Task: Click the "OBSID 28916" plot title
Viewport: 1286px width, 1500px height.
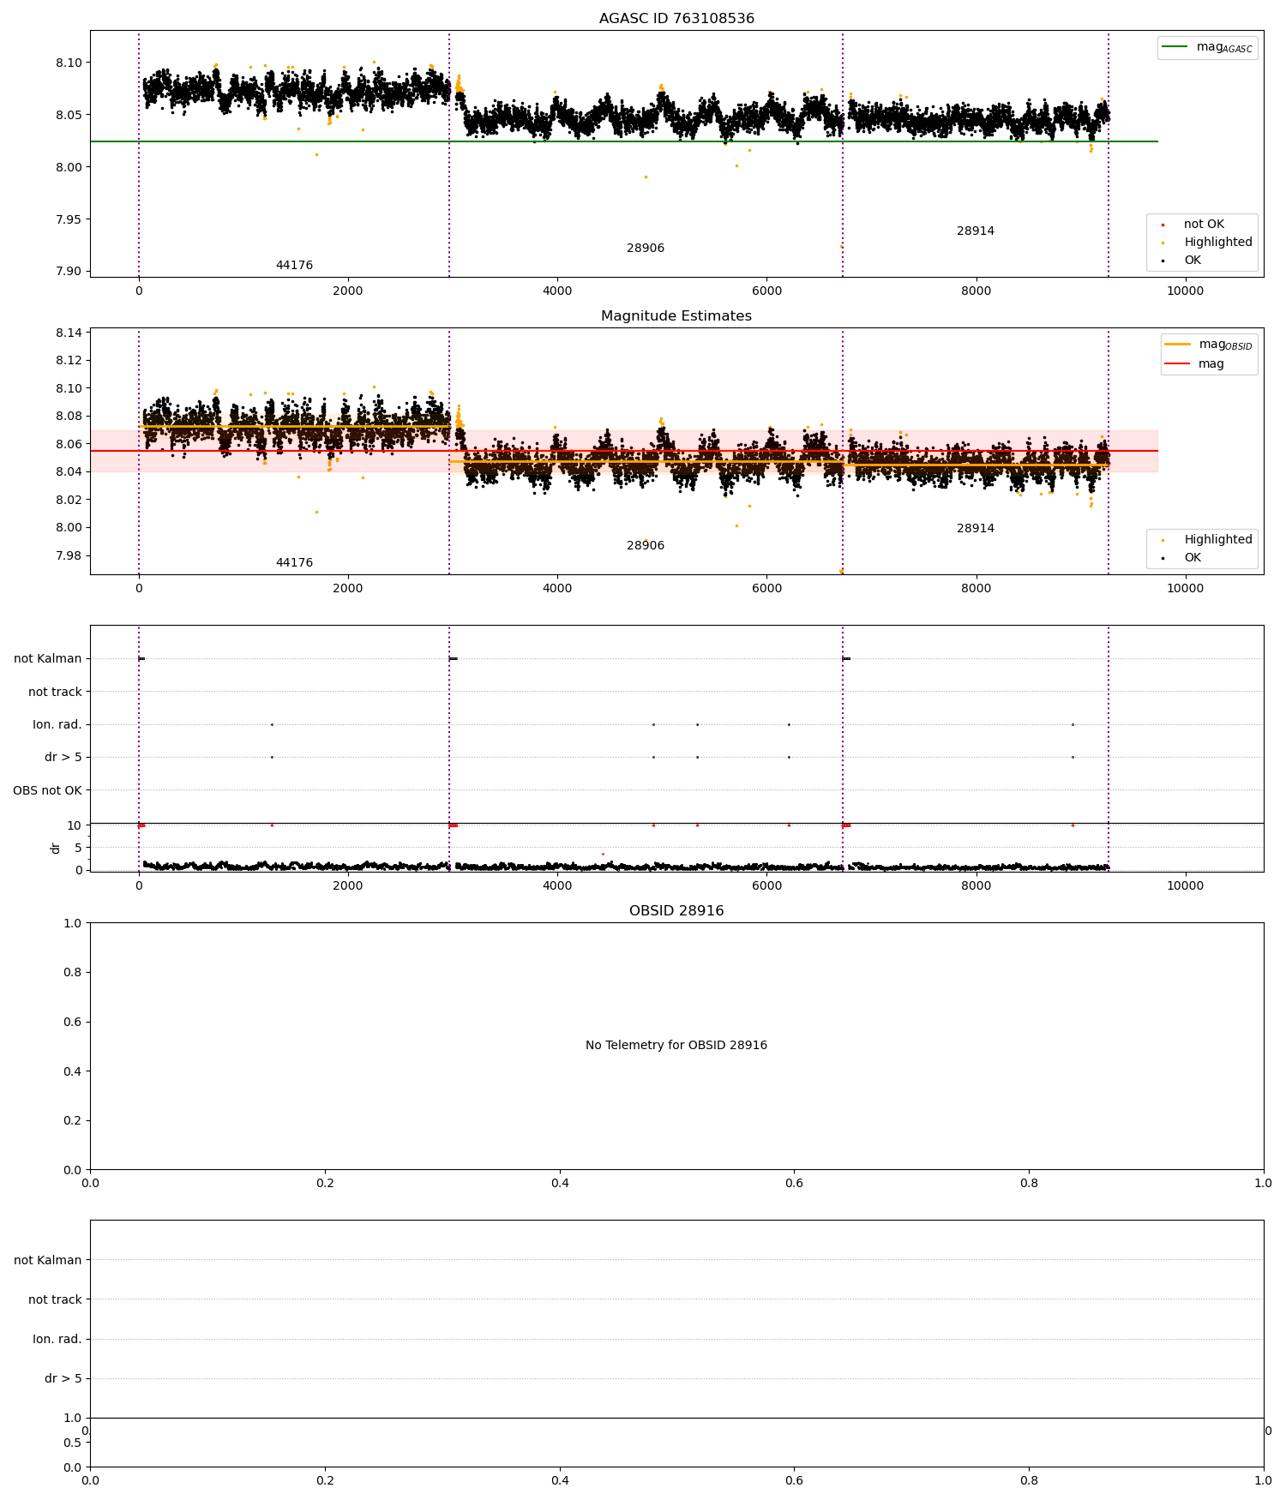Action: coord(676,911)
